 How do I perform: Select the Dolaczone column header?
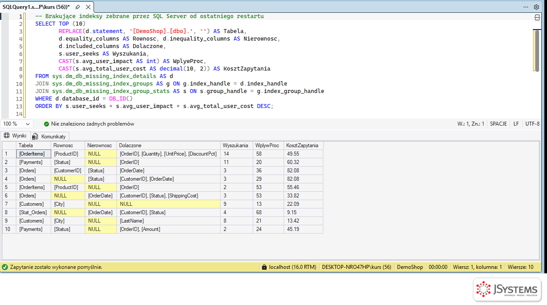pyautogui.click(x=169, y=145)
